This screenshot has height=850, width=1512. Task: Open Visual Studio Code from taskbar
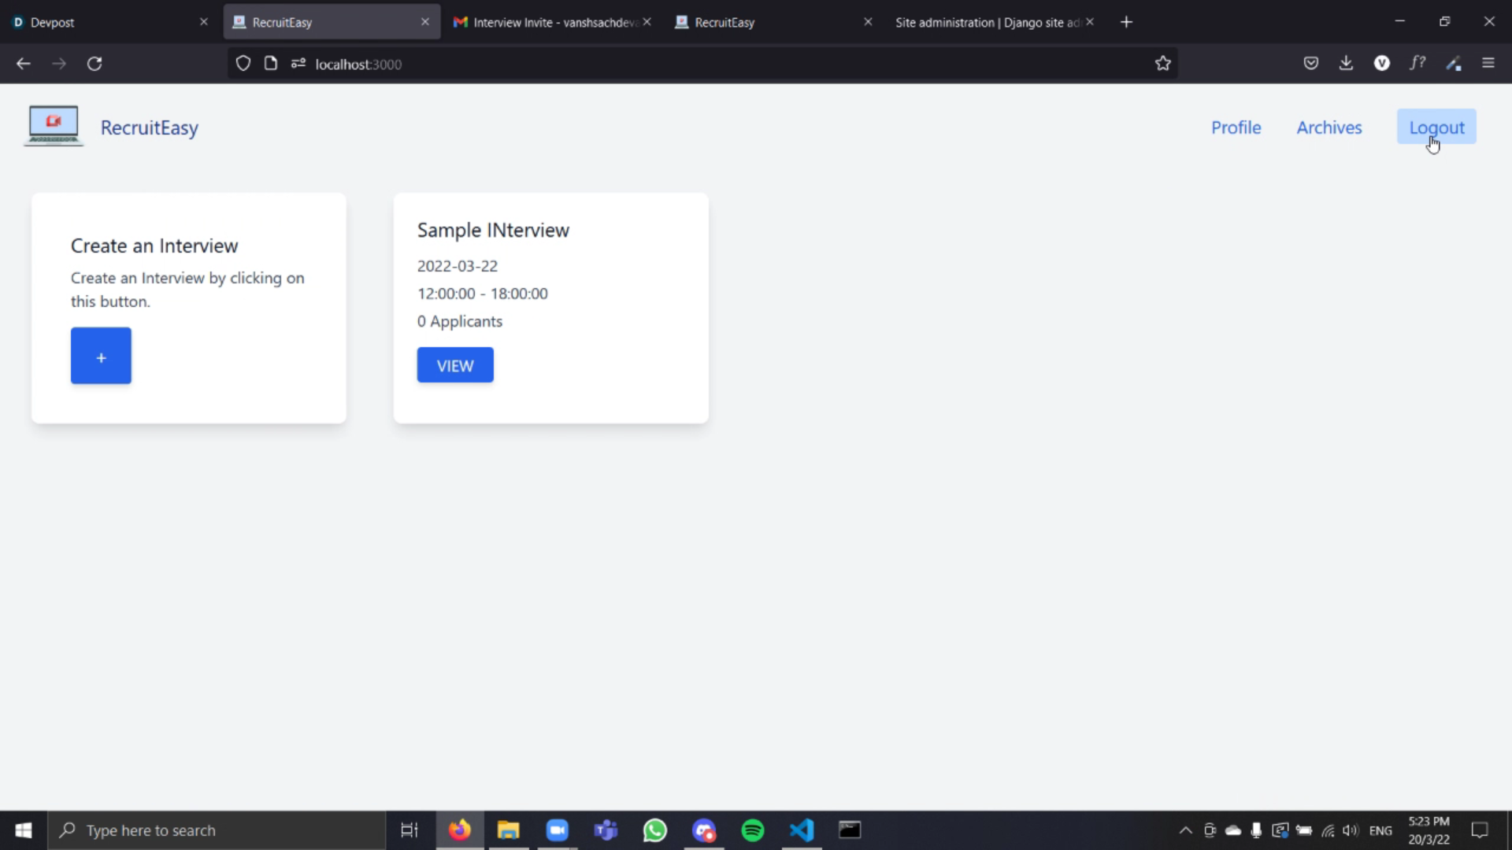click(801, 830)
